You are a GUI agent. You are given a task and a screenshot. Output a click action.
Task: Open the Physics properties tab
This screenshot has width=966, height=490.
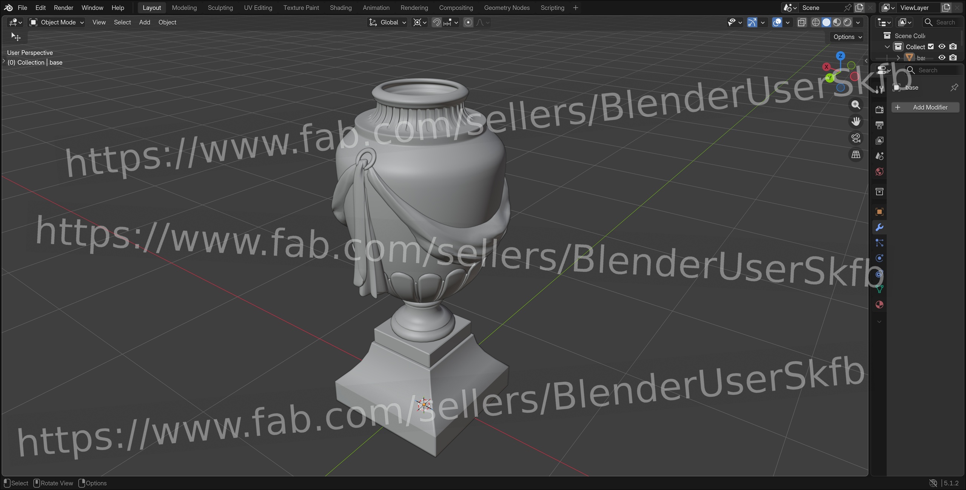879,258
